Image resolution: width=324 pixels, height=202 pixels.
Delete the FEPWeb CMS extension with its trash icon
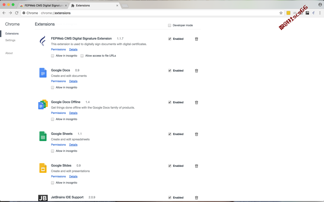coord(196,39)
